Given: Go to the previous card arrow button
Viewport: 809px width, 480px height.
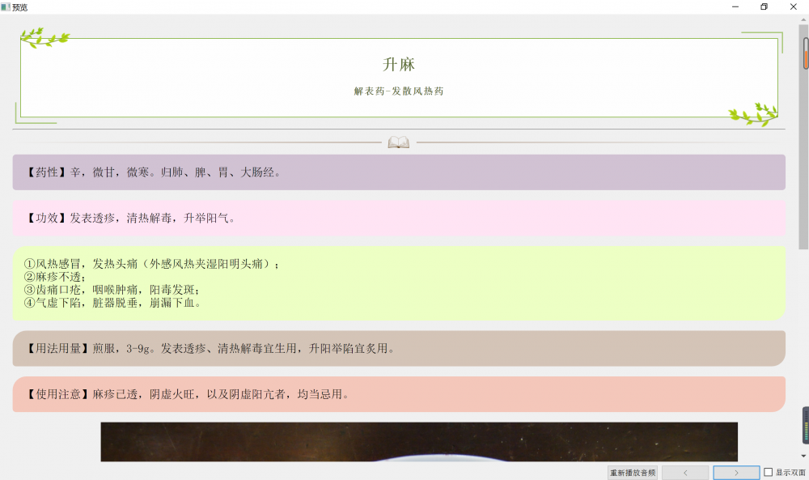Looking at the screenshot, I should (685, 472).
